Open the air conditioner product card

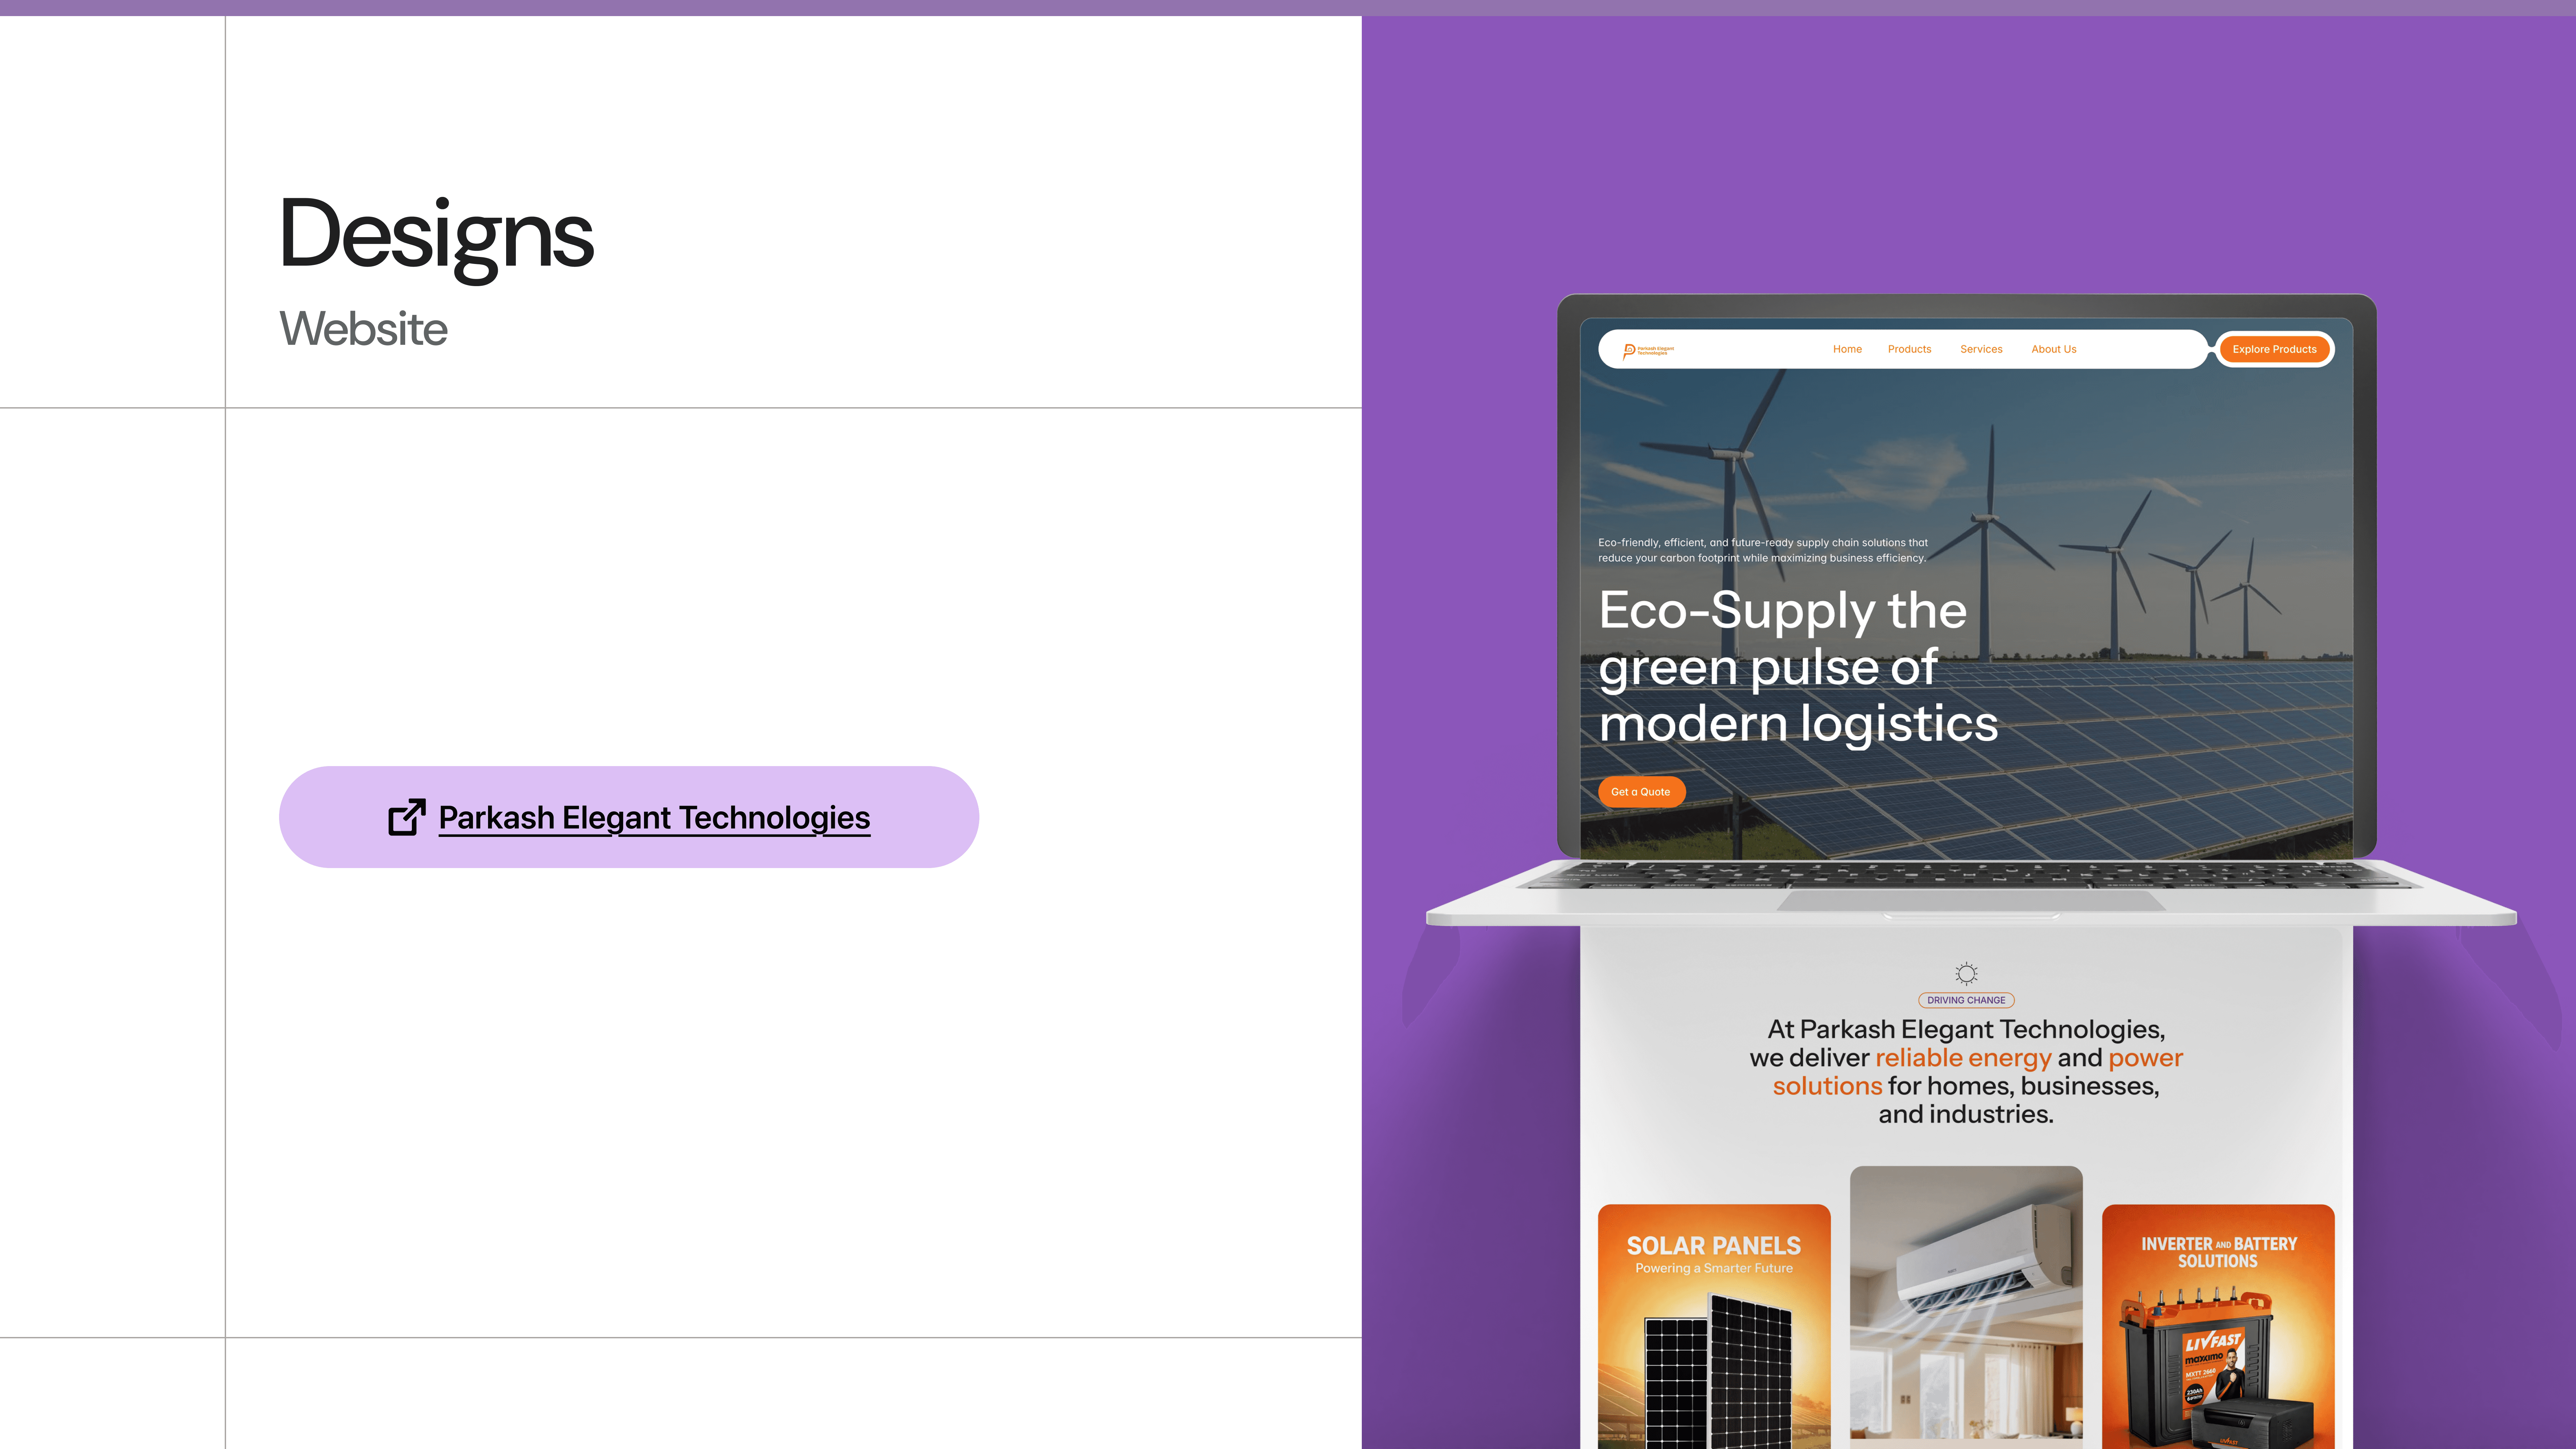[x=1966, y=1307]
